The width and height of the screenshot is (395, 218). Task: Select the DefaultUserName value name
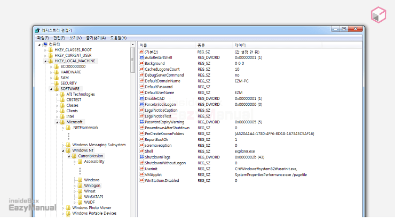point(160,93)
